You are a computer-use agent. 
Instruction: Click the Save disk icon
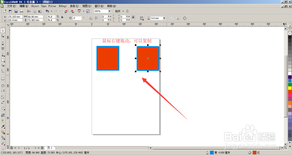point(16,11)
